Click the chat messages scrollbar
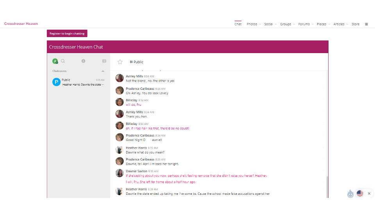375x219 pixels. point(327,187)
